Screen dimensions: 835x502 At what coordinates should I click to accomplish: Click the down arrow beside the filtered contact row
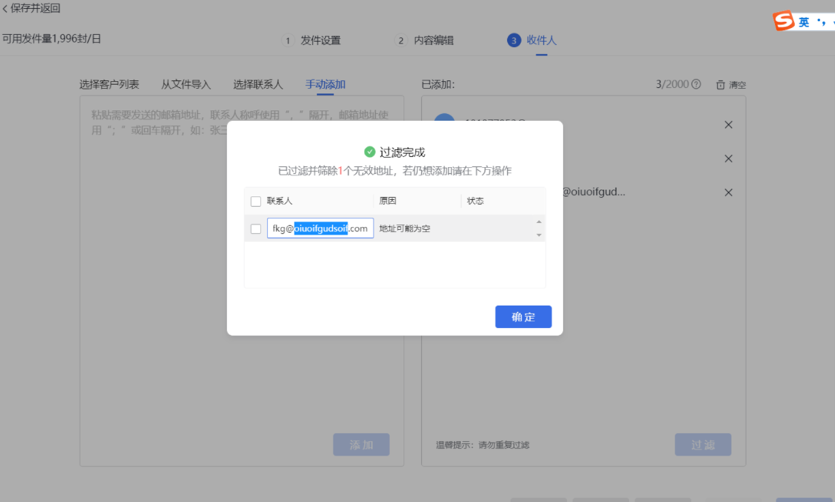click(x=539, y=235)
